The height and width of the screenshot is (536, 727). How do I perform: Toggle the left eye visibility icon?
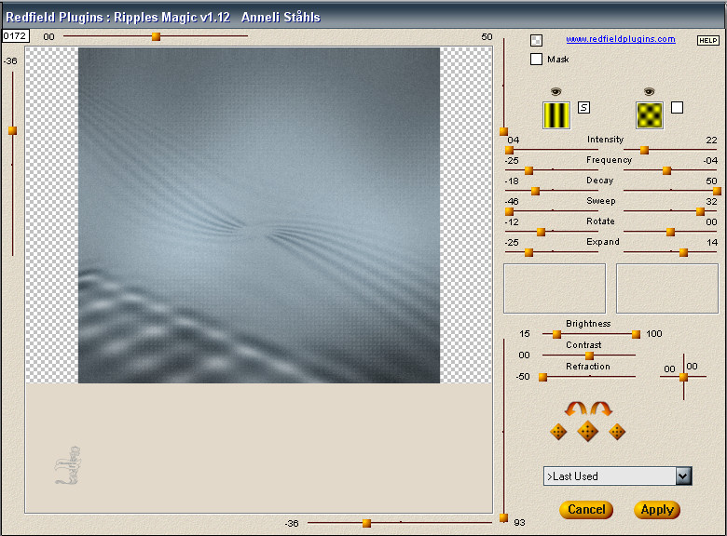click(556, 91)
